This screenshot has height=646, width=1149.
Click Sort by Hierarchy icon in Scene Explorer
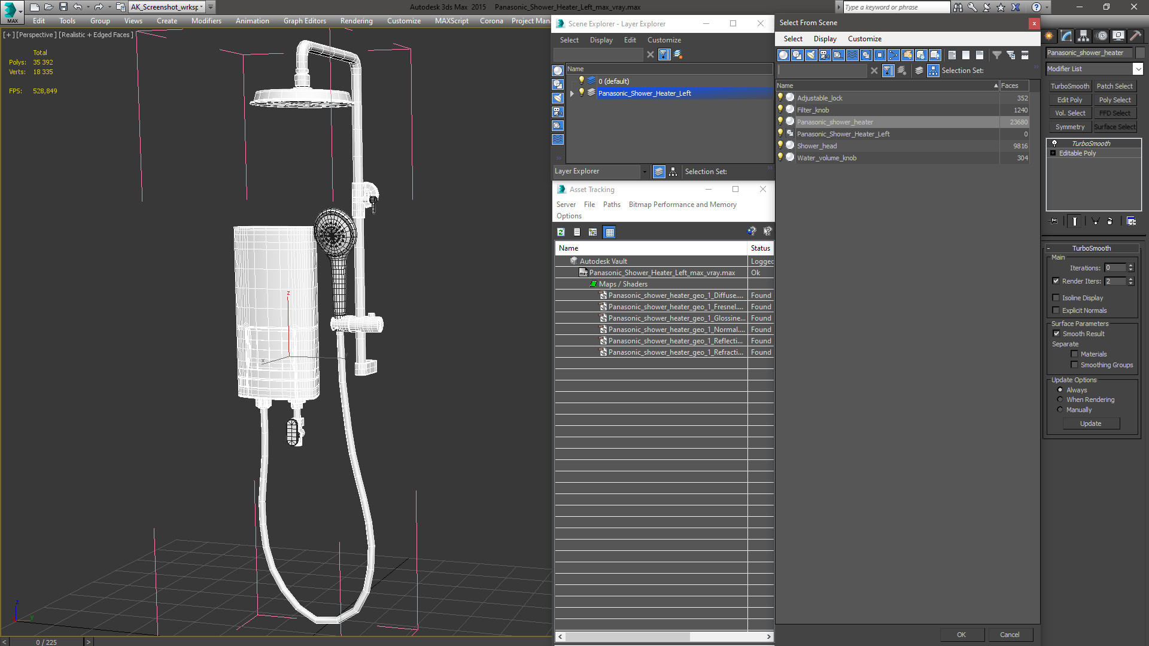click(x=673, y=172)
